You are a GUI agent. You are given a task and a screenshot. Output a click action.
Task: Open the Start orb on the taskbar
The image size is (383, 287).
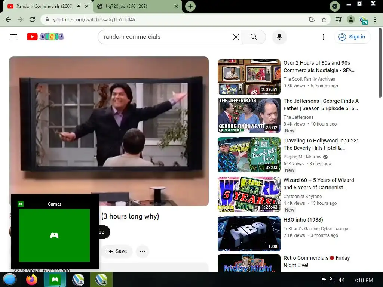pyautogui.click(x=10, y=280)
